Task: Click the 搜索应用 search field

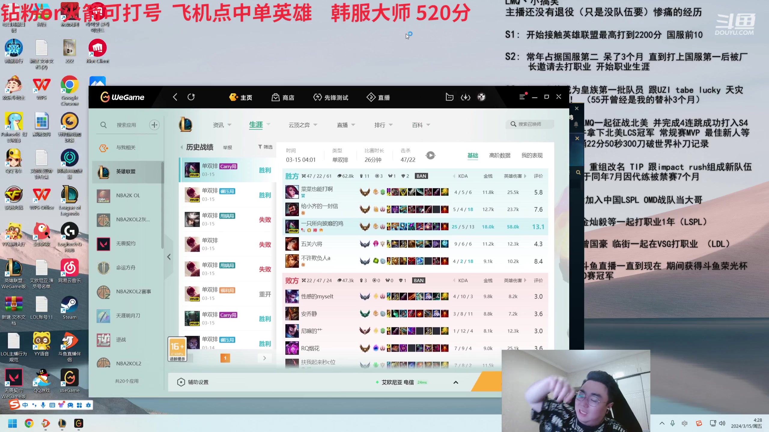Action: [126, 125]
